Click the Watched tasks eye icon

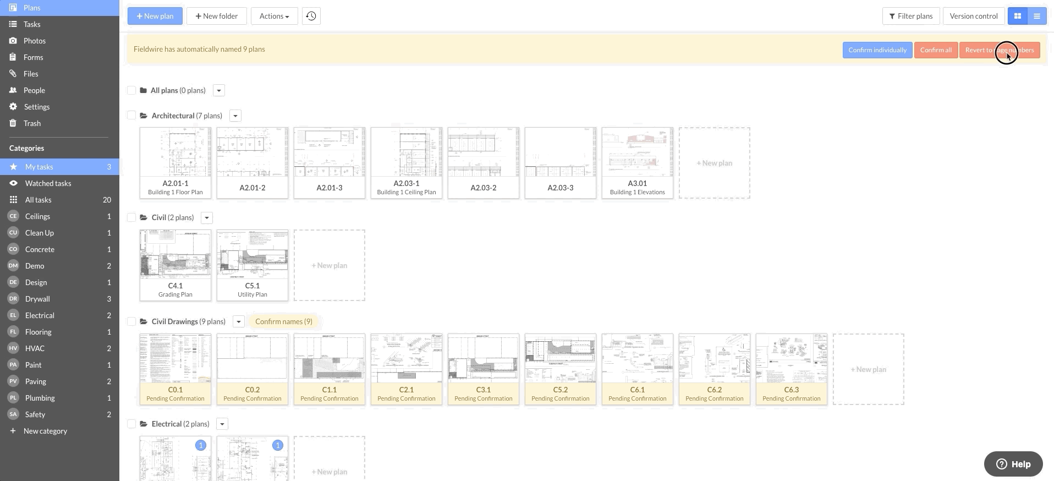pos(13,183)
